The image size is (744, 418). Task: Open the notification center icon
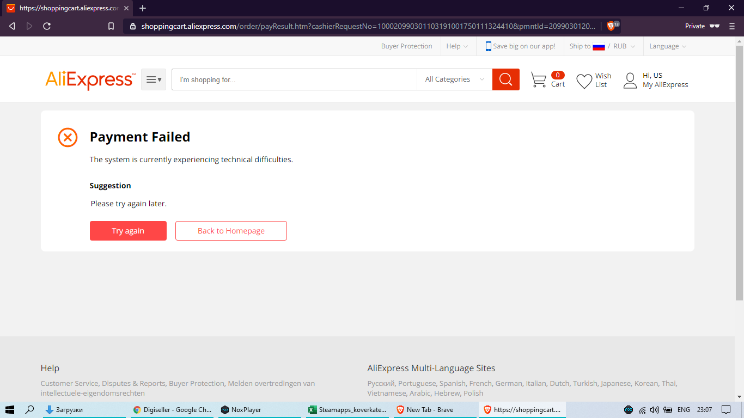[725, 410]
